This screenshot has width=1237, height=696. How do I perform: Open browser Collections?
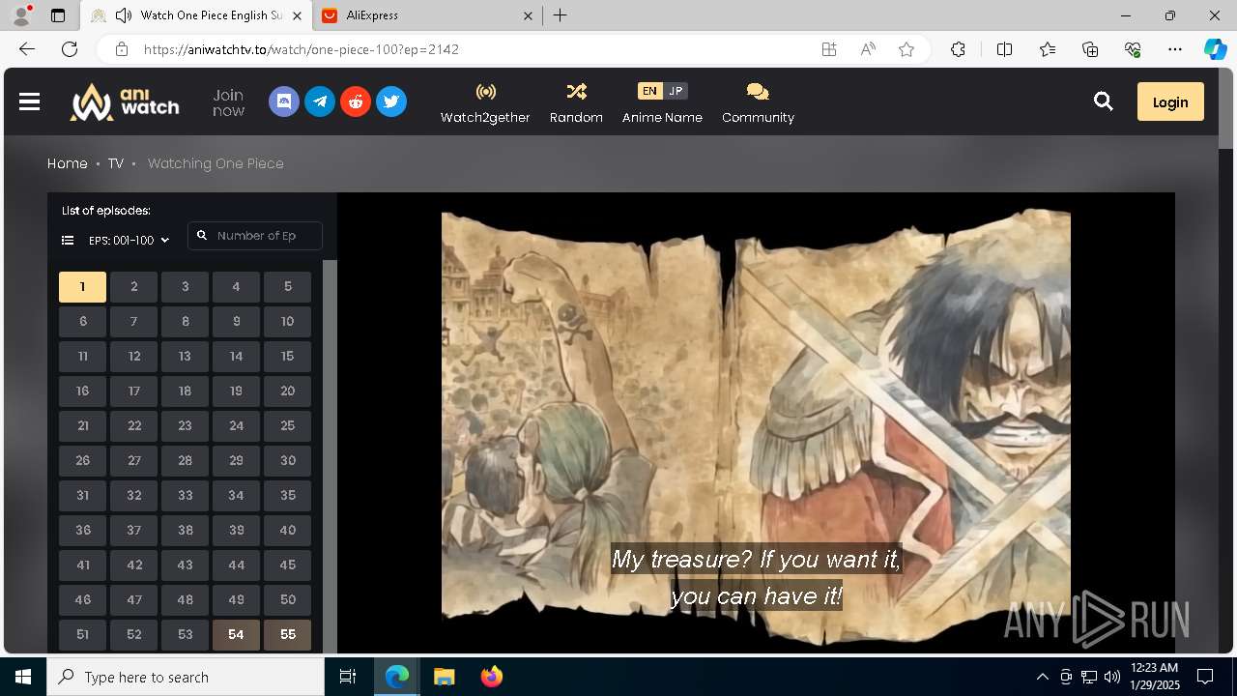1090,49
